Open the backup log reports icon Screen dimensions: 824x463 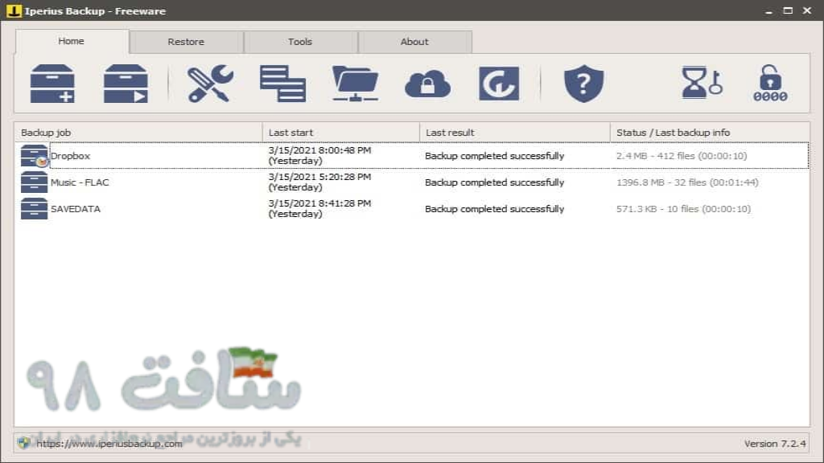(282, 84)
